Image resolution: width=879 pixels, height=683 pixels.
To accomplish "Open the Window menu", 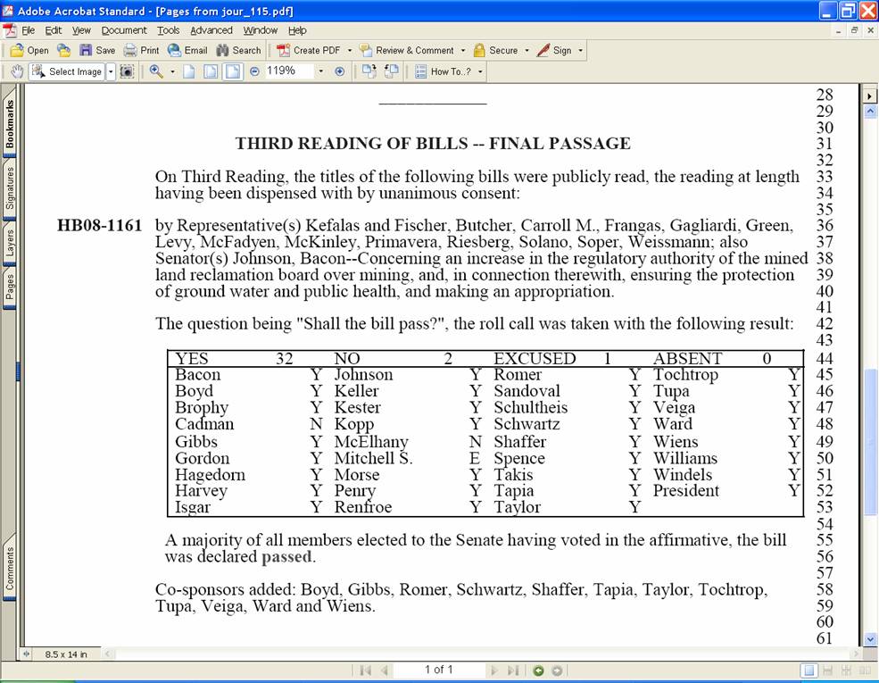I will coord(260,30).
